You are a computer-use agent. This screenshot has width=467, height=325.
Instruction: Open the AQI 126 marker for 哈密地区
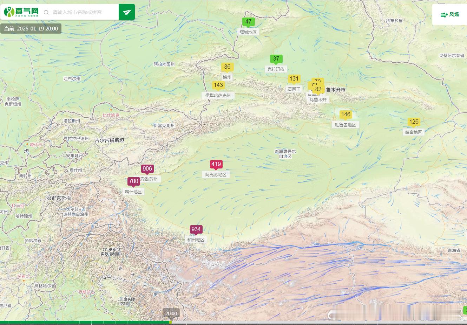point(414,122)
